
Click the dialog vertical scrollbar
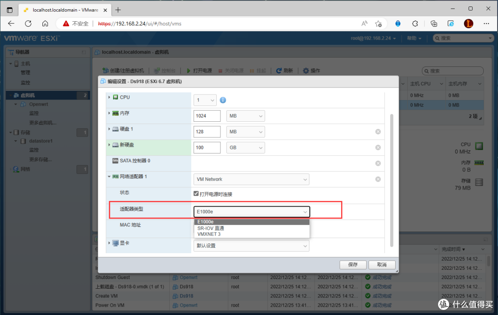(x=392, y=180)
